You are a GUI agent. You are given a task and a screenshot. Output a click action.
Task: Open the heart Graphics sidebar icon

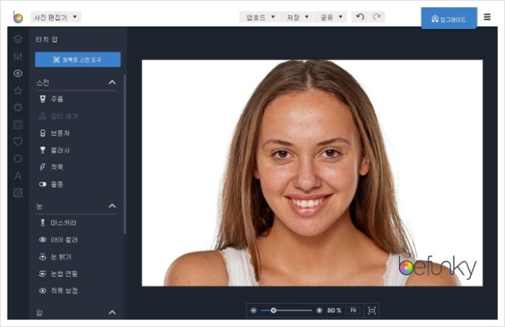point(18,141)
